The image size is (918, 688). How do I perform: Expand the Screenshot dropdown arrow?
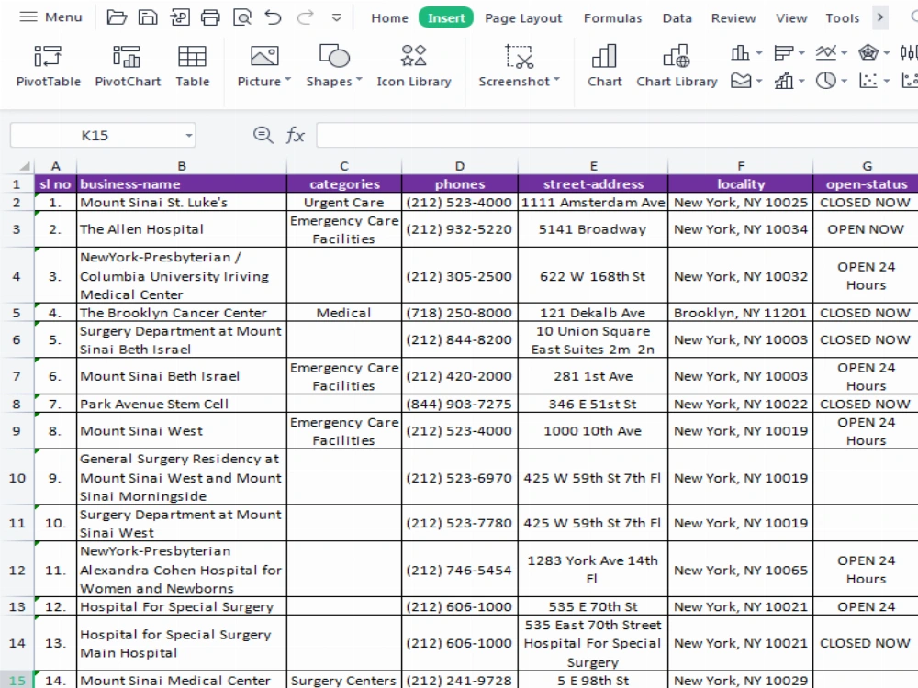click(x=556, y=80)
